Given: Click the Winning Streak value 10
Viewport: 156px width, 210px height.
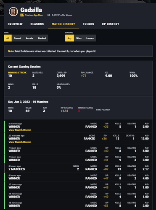Looking at the screenshot, I should [10, 76].
